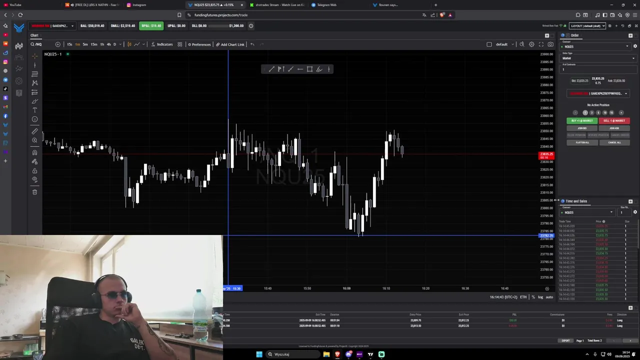
Task: Toggle the log scale mode
Action: (x=540, y=297)
